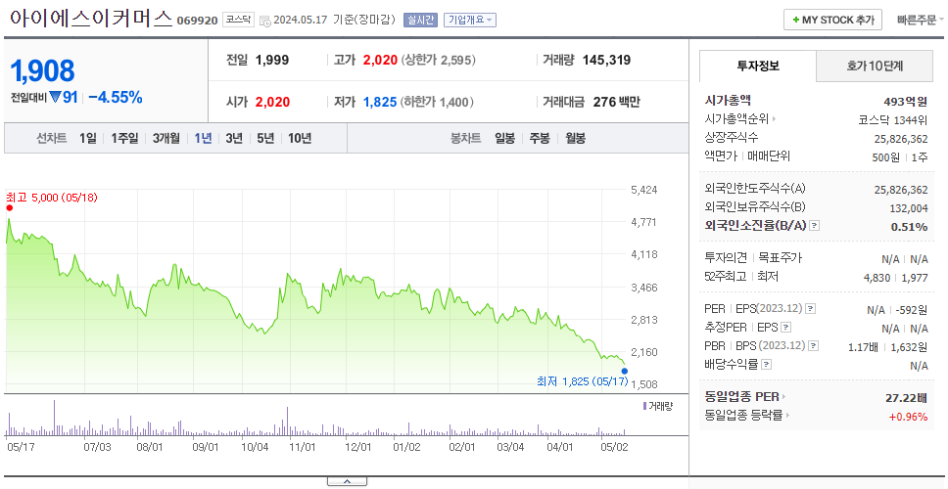The width and height of the screenshot is (948, 489).
Task: Click help icon beside PER EPS(2023.12)
Action: point(811,309)
